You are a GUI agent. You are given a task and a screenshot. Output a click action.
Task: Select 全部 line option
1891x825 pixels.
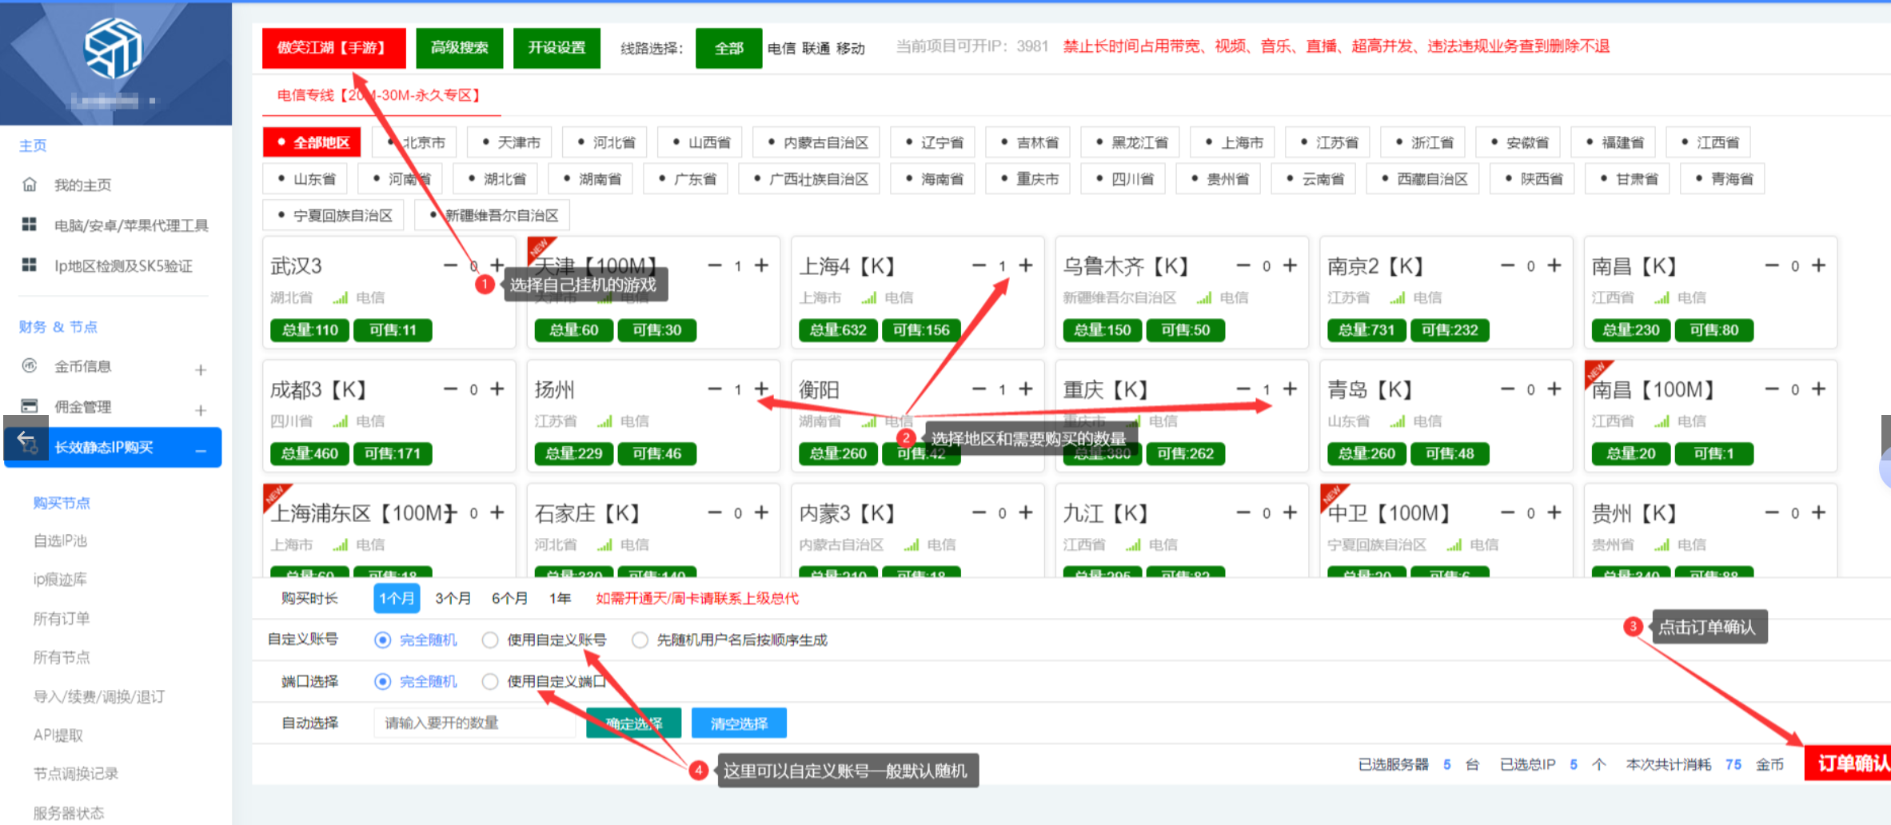[x=728, y=48]
